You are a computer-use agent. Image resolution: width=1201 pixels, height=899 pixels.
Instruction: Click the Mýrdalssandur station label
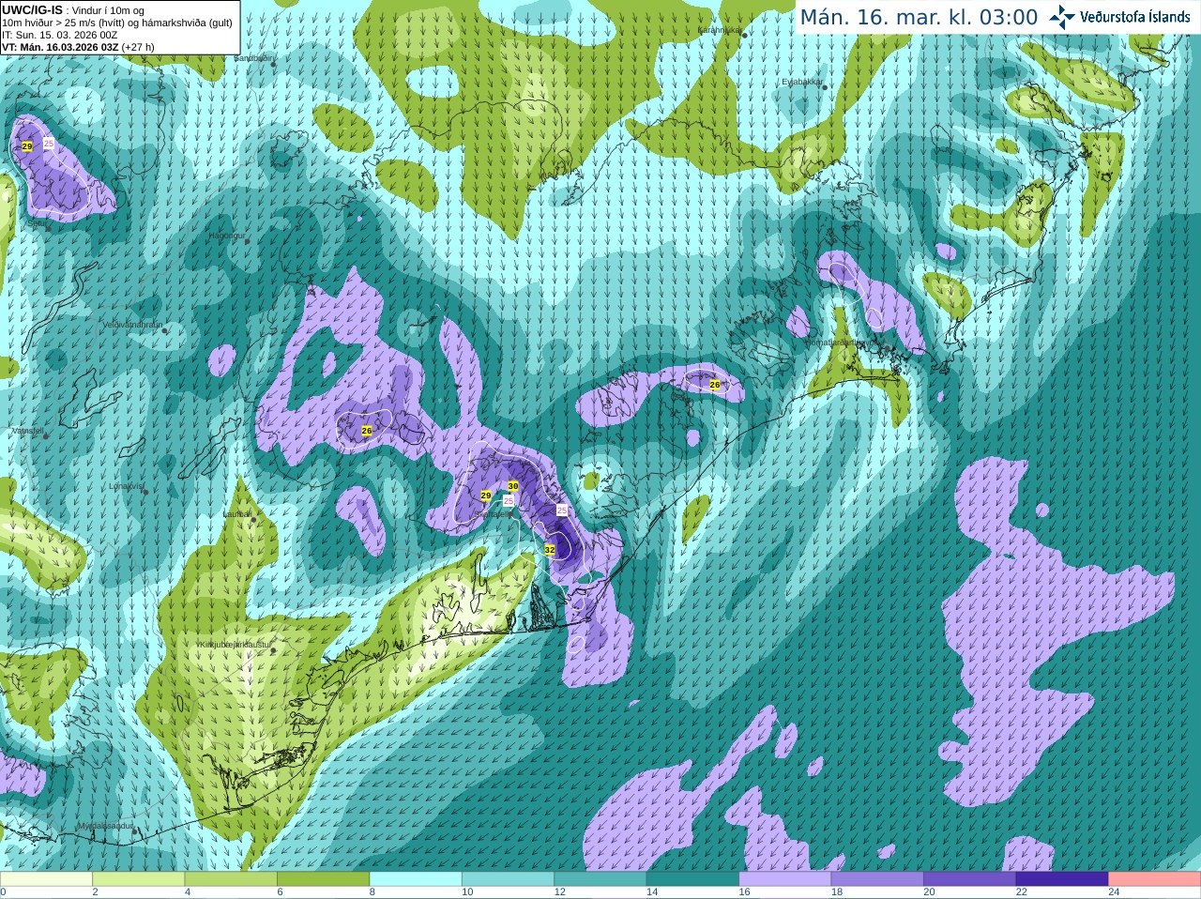pos(105,826)
